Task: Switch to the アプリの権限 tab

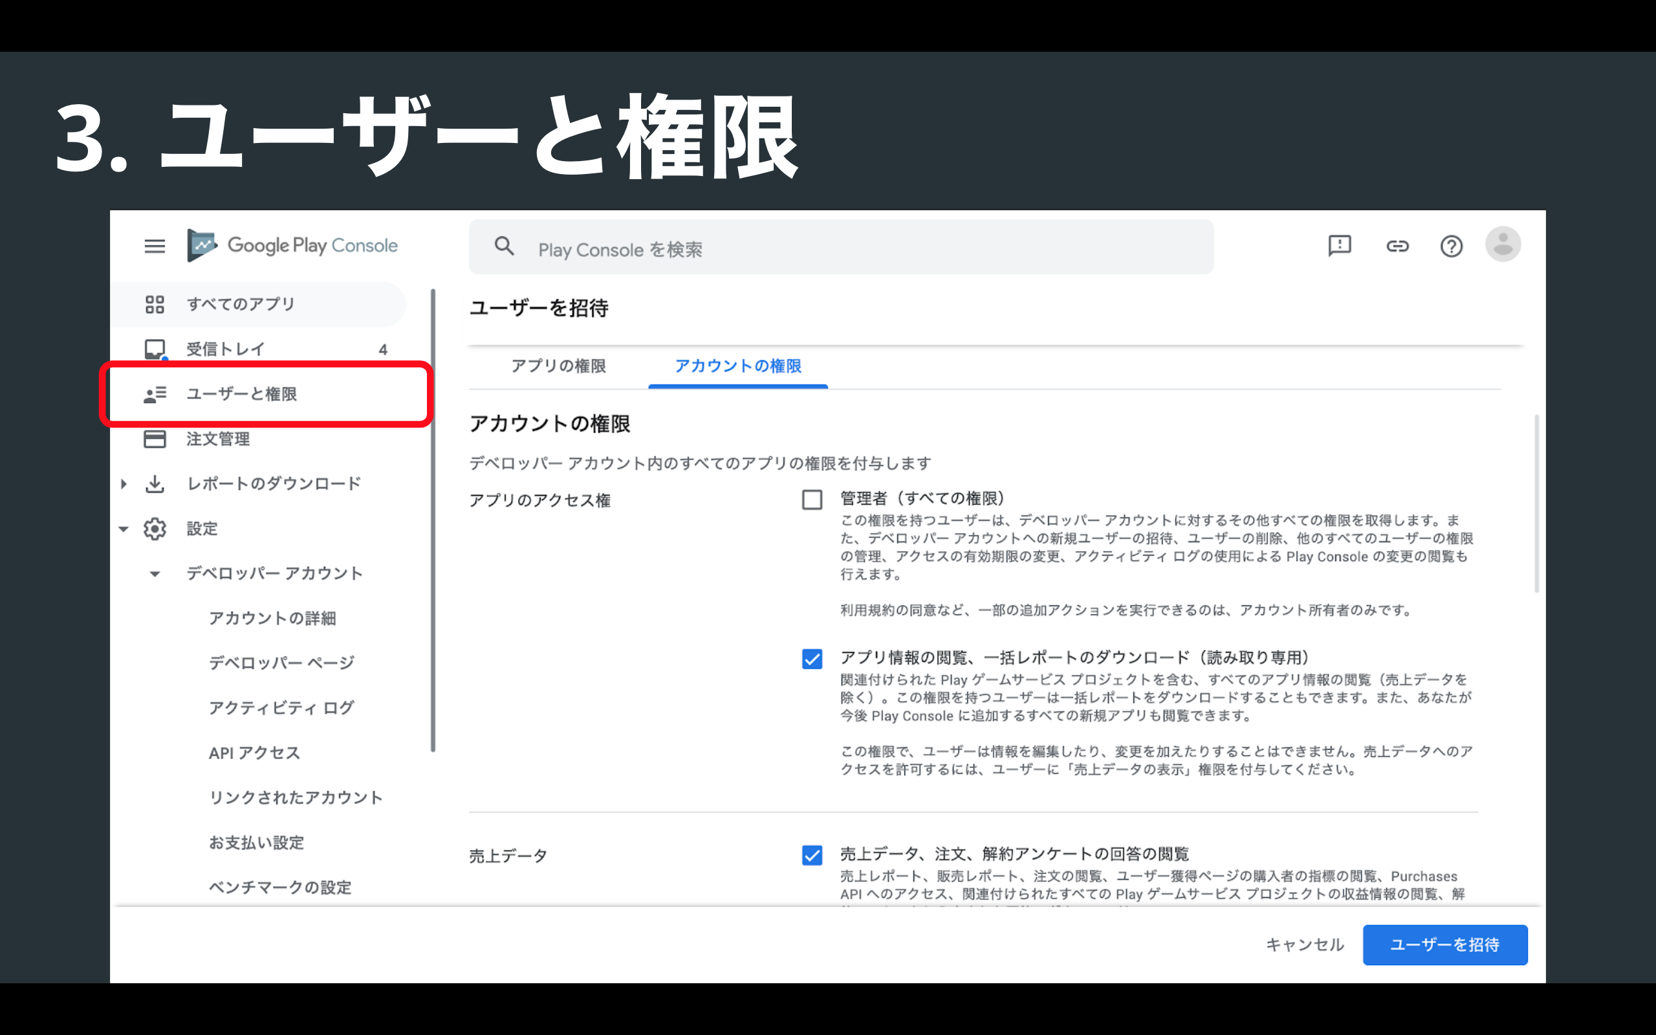Action: (558, 366)
